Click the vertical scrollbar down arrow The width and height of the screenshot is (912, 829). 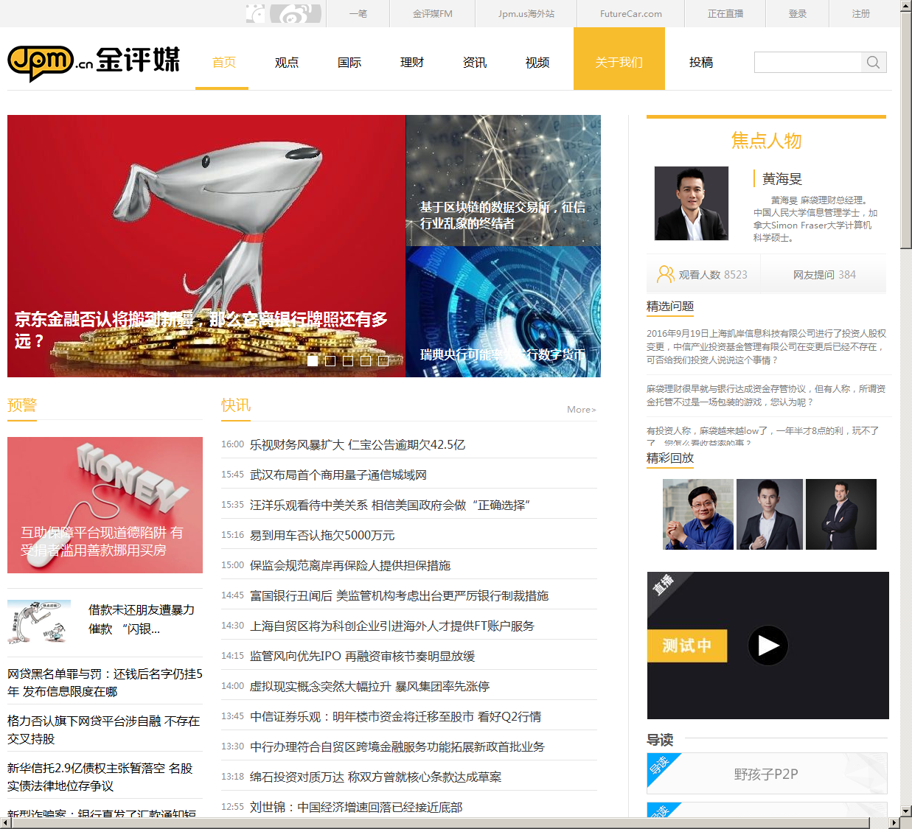point(906,811)
